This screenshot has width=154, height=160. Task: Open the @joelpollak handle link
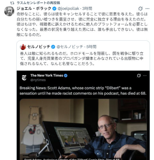pos(68,9)
